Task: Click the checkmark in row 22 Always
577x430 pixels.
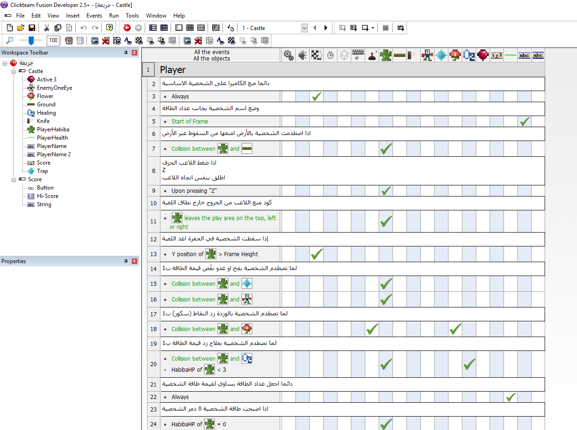Action: (511, 397)
